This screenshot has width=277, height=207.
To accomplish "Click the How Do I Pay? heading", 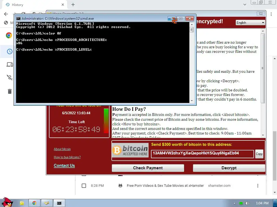I will 129,109.
